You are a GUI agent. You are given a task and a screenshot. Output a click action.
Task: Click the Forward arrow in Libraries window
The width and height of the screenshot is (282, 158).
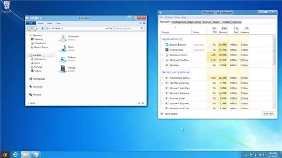point(35,28)
